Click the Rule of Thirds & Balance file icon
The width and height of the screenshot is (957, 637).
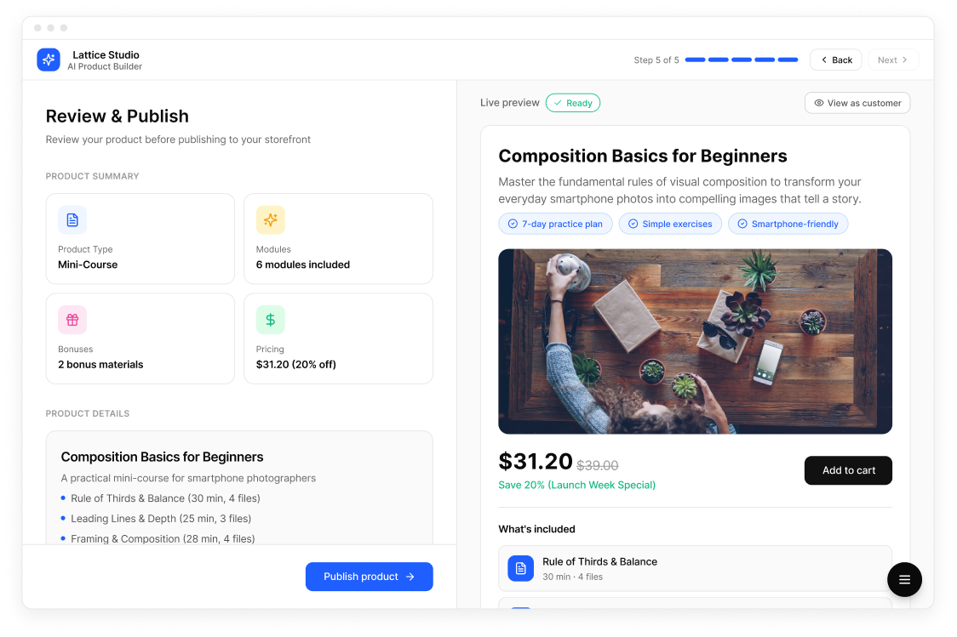[x=520, y=568]
